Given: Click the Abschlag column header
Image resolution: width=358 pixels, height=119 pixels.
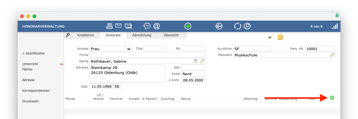Looking at the screenshot, I should click(x=250, y=99).
